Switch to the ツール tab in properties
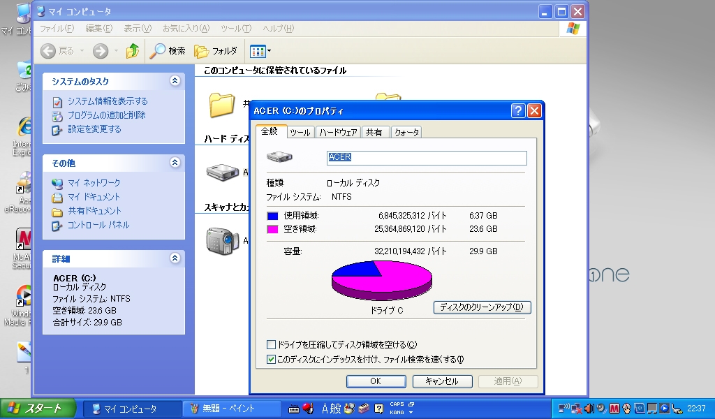Screen dimensions: 715x419 [x=300, y=132]
